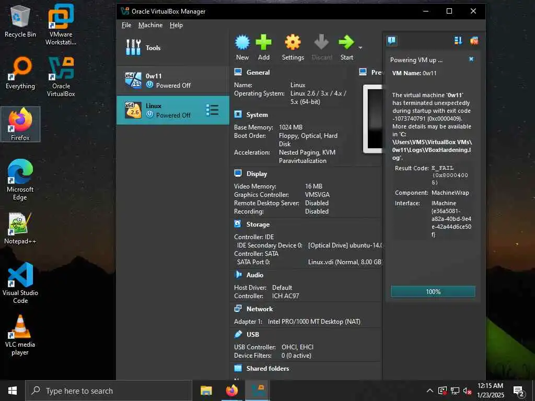Click the sort notifications arrows icon
535x401 pixels.
tap(458, 41)
